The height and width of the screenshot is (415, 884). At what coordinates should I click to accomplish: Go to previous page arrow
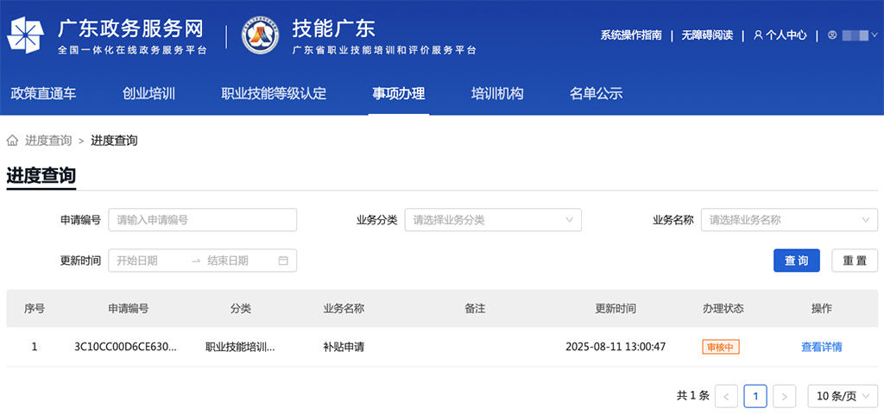[726, 396]
